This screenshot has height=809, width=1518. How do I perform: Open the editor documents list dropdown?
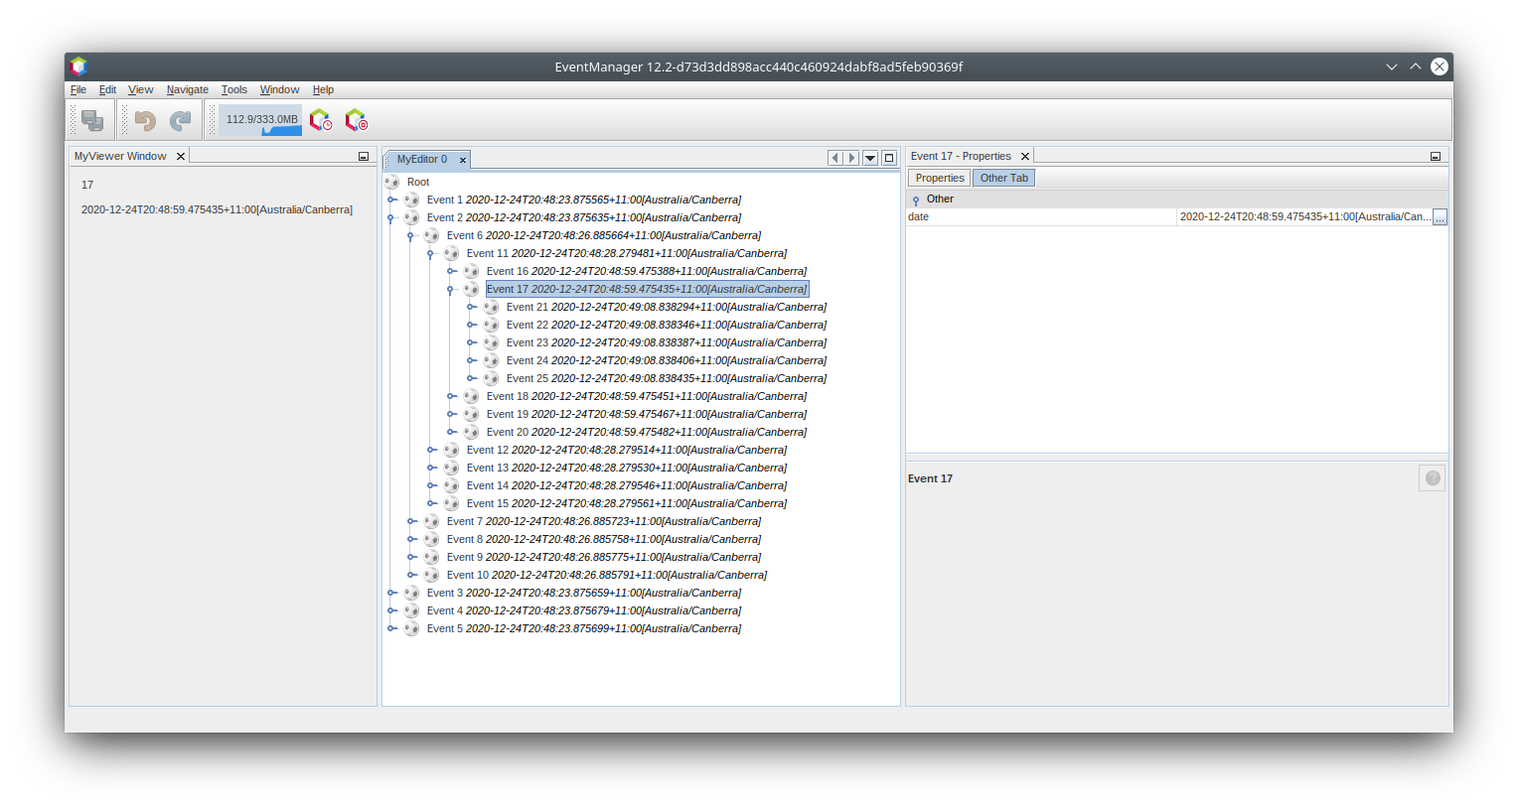point(870,158)
